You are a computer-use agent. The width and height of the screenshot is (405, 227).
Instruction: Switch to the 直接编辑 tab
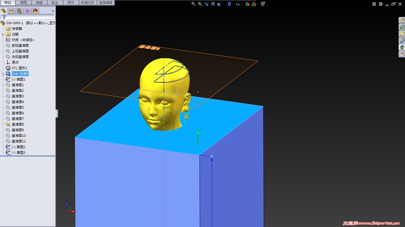click(x=106, y=3)
